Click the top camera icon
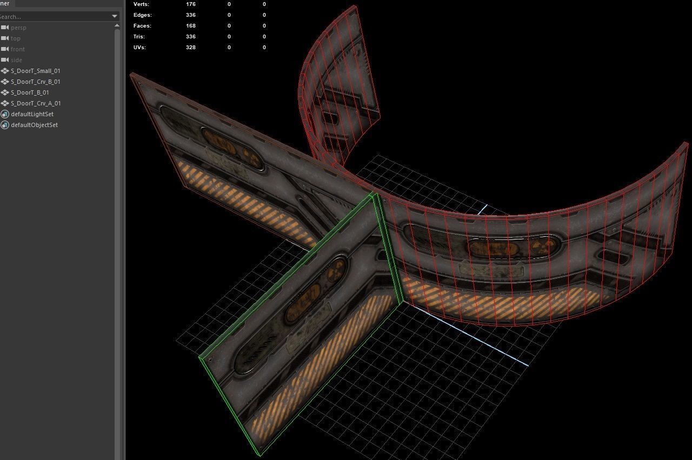692x460 pixels. pos(5,38)
